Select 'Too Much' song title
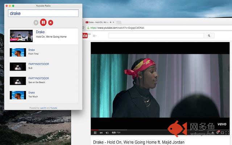Image resolution: width=232 pixels, height=145 pixels. pos(33,97)
